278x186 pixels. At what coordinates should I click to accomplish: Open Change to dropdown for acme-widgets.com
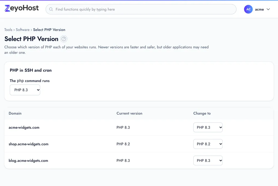click(208, 127)
